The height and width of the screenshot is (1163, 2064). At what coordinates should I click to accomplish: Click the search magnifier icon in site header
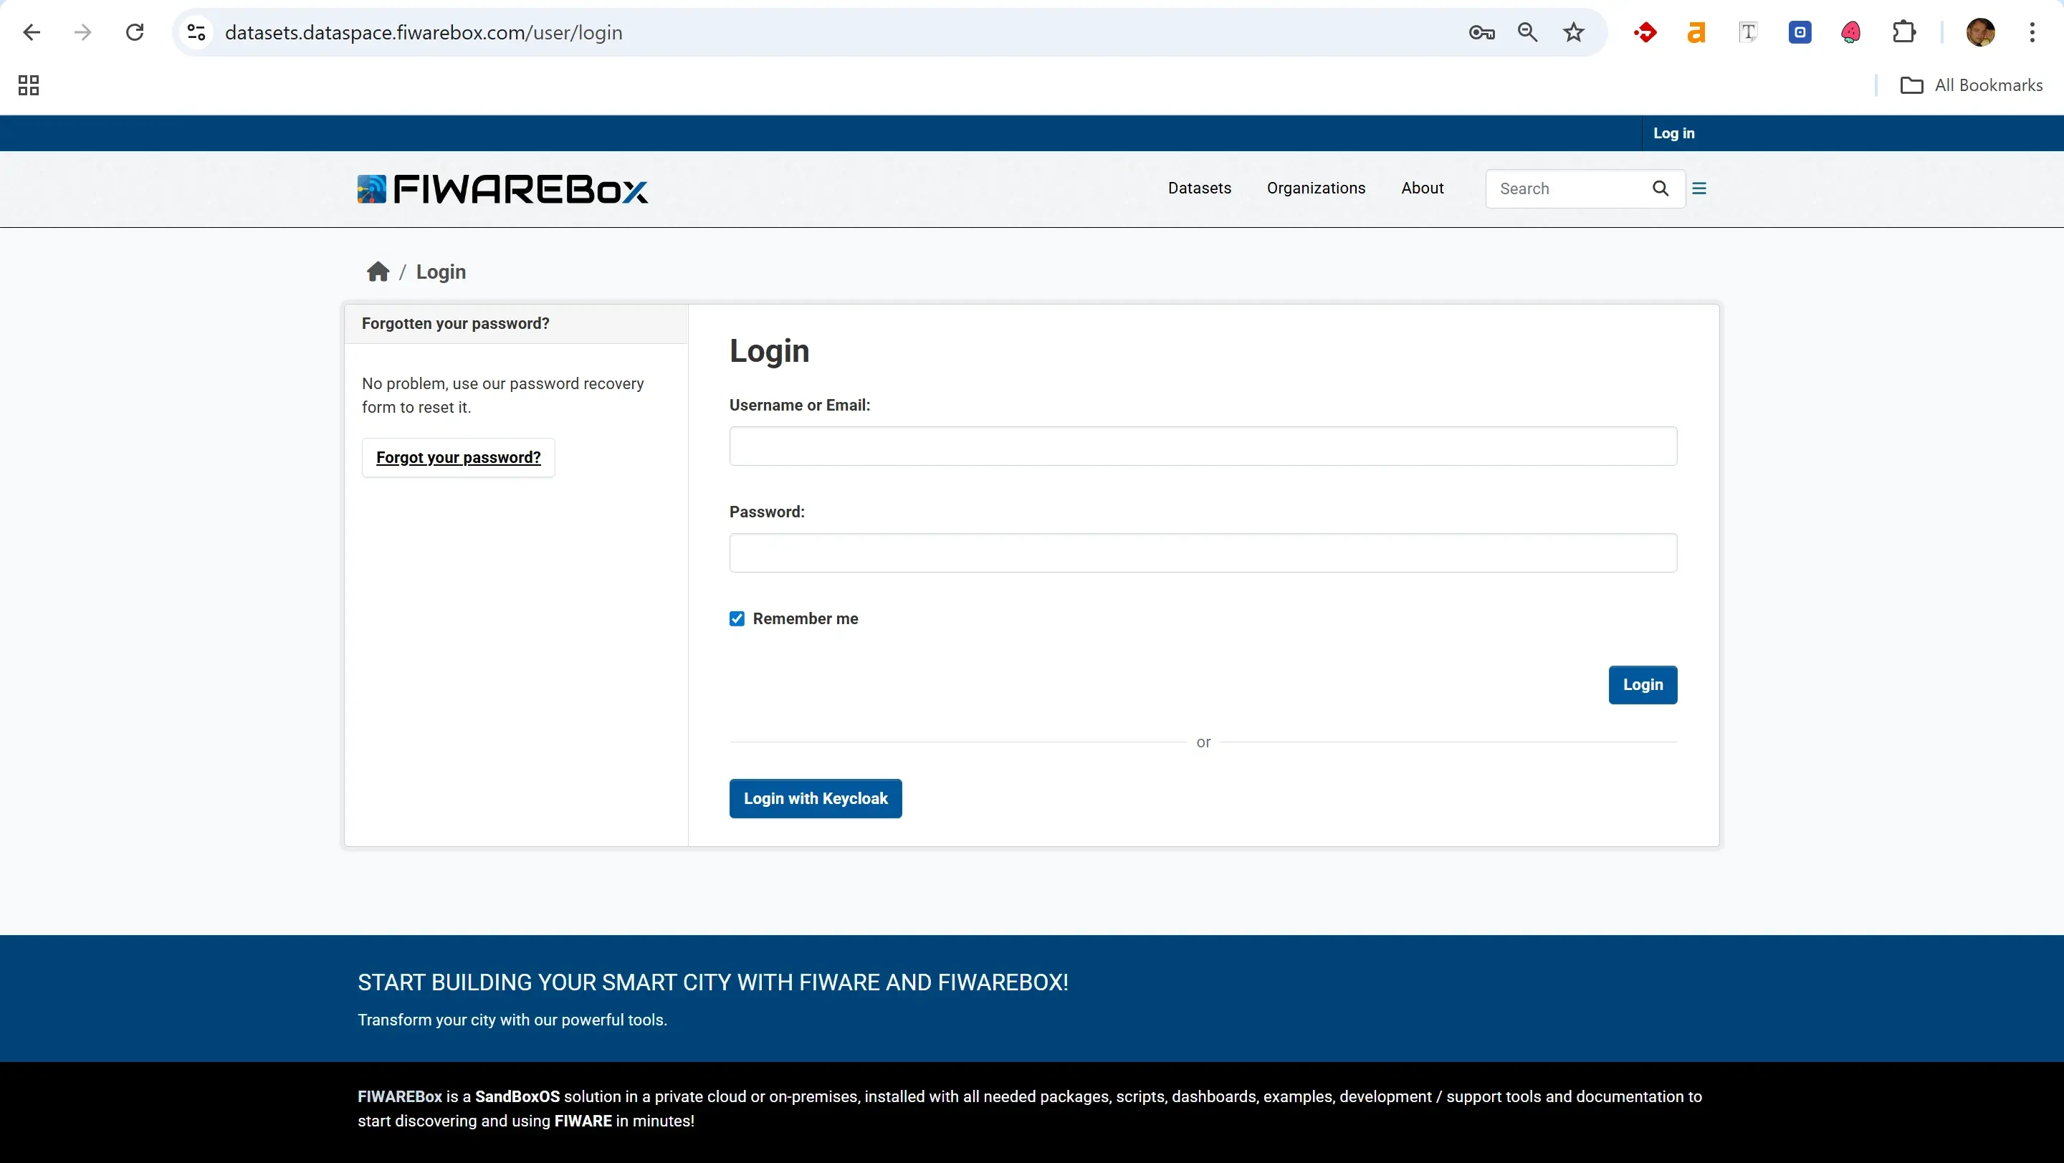click(x=1661, y=188)
